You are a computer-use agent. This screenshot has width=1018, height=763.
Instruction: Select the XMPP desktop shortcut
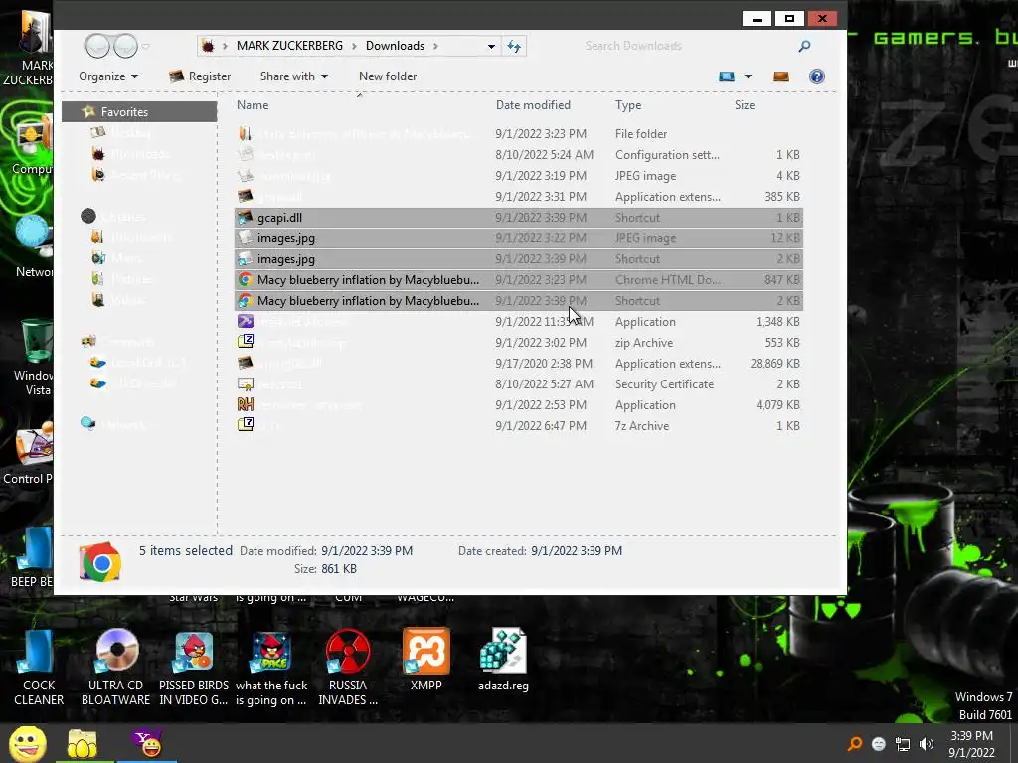(425, 660)
